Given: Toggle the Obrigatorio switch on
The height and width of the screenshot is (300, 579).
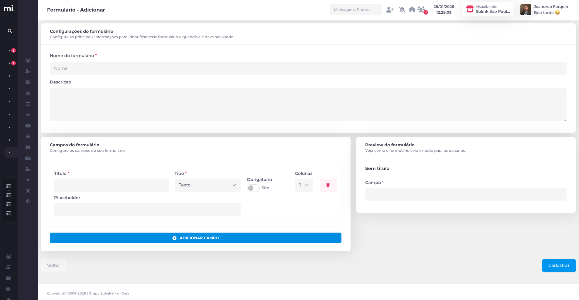Looking at the screenshot, I should (x=253, y=188).
